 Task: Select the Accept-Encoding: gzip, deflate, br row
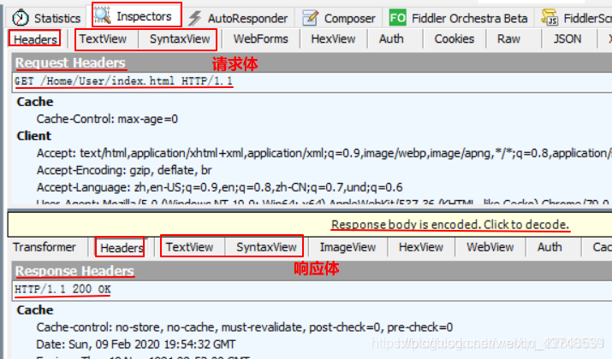click(124, 170)
